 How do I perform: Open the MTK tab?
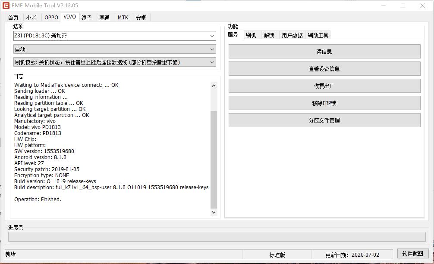[123, 17]
